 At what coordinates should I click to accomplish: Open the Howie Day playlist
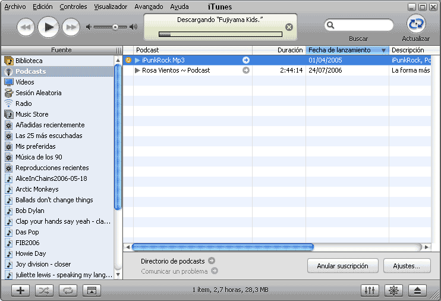[x=58, y=253]
